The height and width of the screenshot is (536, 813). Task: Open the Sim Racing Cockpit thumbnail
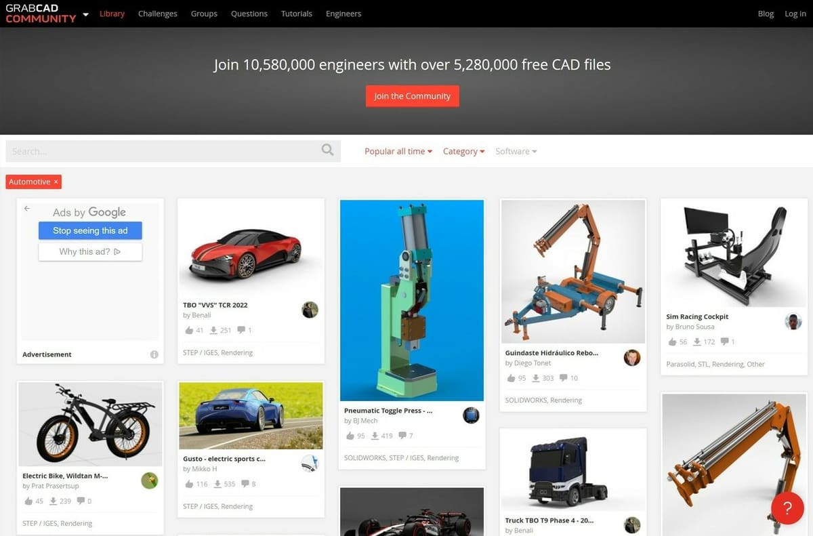click(x=734, y=253)
